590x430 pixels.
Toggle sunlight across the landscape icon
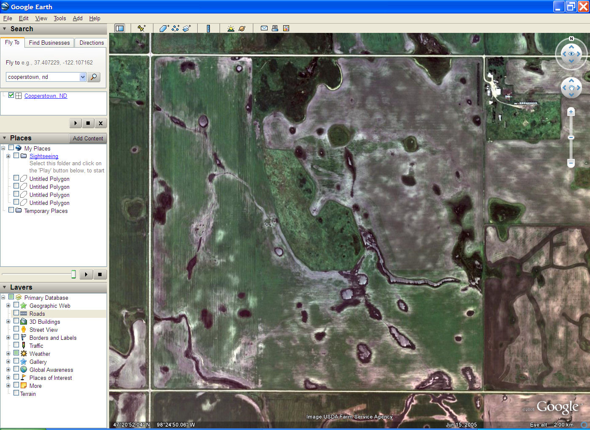click(231, 28)
